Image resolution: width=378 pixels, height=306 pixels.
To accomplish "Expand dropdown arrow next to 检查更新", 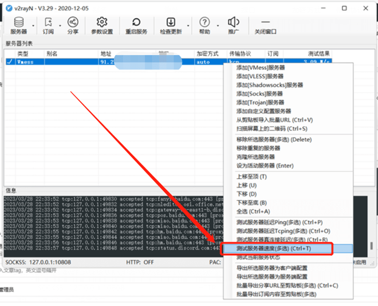I will (188, 26).
